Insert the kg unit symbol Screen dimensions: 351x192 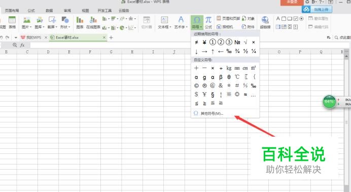229,68
